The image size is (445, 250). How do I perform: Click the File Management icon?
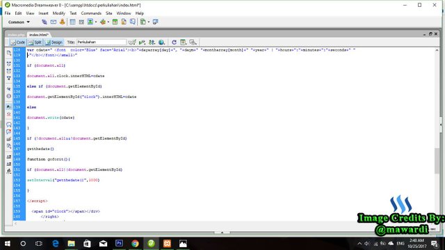(x=152, y=42)
